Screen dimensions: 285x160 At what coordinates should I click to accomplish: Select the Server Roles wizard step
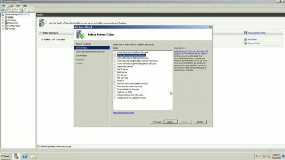coord(92,48)
